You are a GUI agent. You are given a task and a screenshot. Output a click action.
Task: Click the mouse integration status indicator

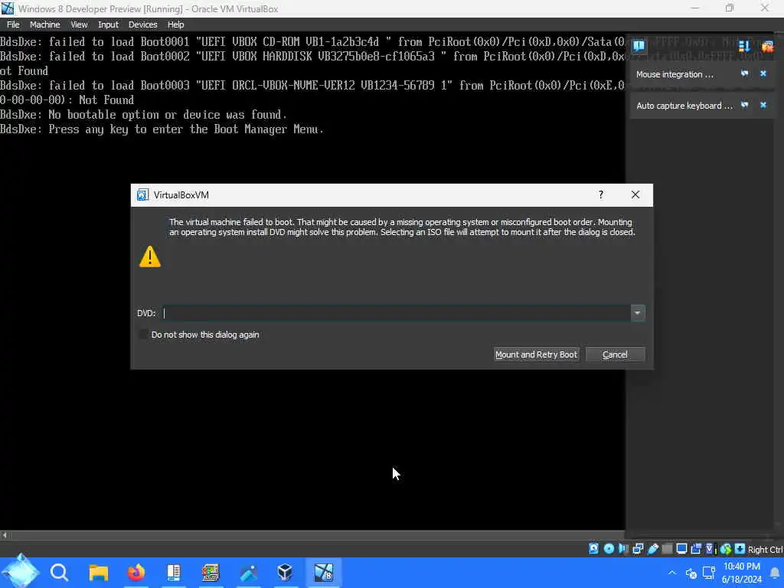click(x=726, y=548)
